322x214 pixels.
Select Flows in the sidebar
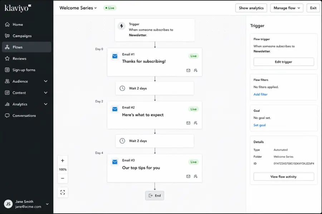[x=26, y=47]
